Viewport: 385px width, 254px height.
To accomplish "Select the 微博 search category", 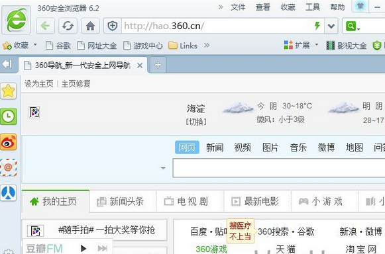I will (326, 148).
